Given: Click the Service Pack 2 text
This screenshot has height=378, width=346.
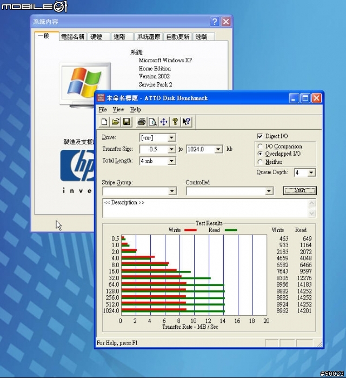Looking at the screenshot, I should tap(155, 84).
